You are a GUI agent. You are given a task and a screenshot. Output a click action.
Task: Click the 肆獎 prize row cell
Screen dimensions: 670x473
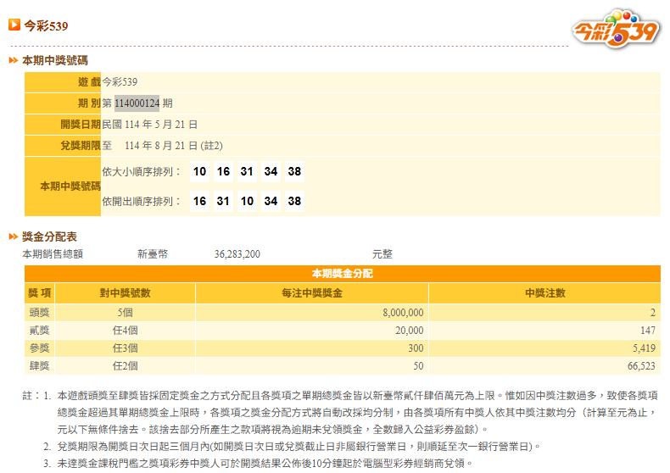[39, 366]
